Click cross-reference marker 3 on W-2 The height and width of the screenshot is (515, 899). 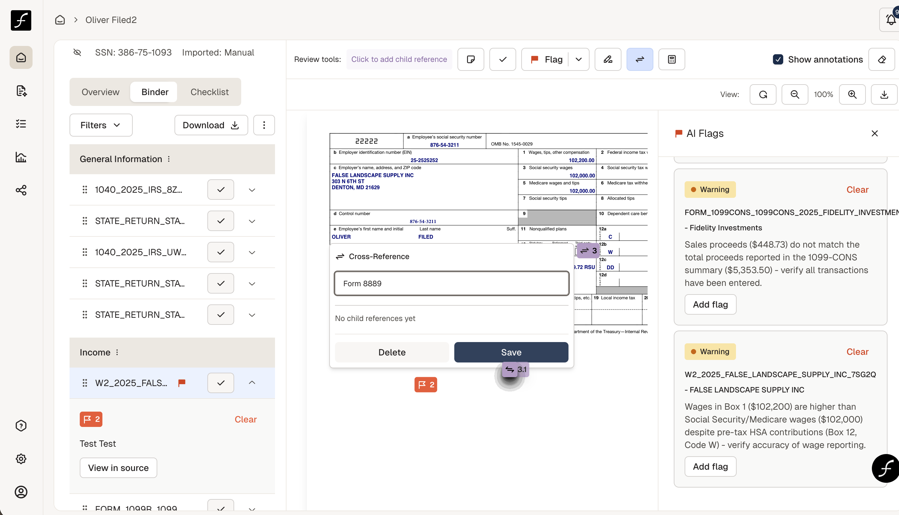tap(588, 250)
